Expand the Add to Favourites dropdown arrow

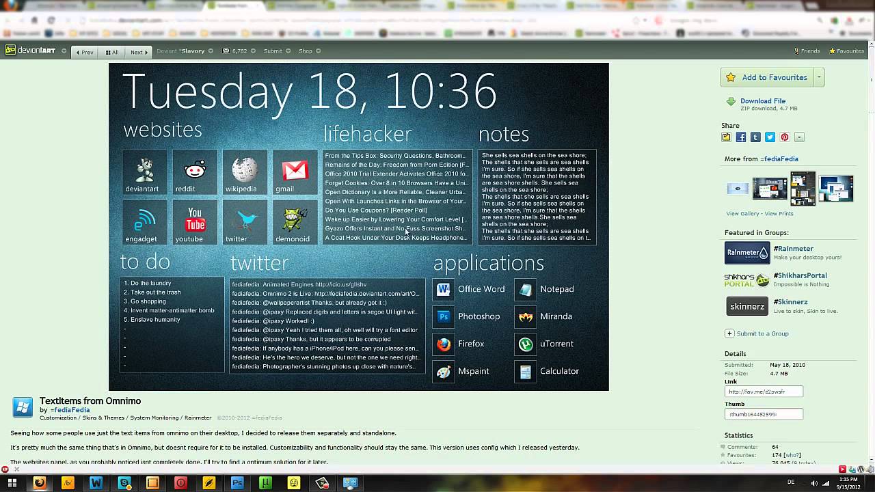(x=818, y=77)
